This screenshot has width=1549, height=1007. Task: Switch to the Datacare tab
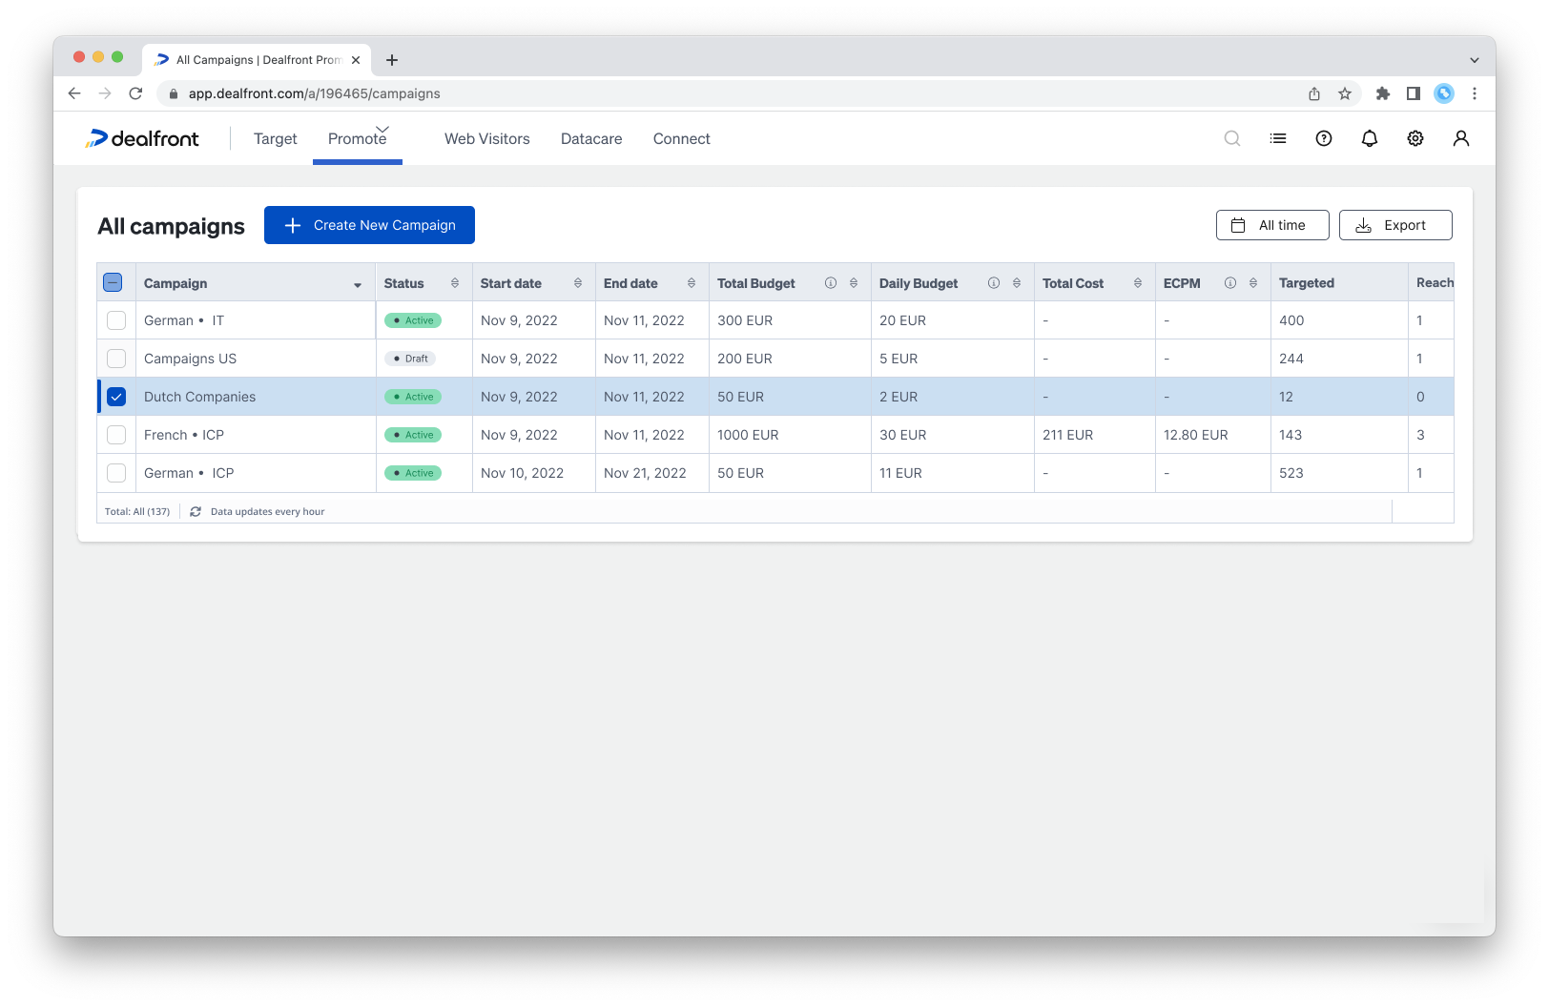(x=591, y=139)
